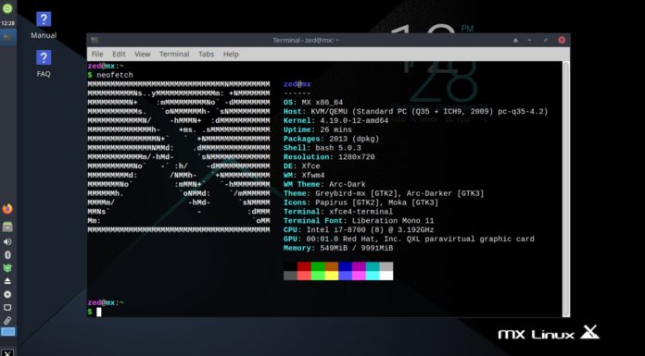Open the display/network monitor tray icon
This screenshot has width=645, height=356.
coord(7,308)
